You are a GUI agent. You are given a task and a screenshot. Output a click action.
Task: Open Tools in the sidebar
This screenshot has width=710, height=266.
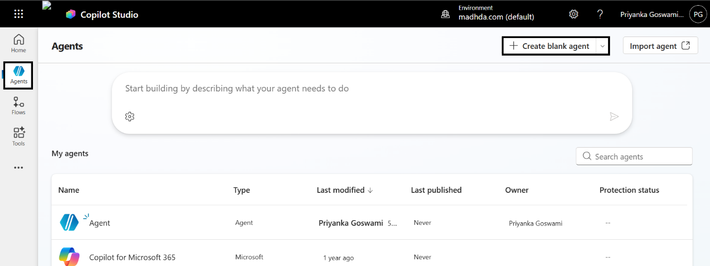coord(19,136)
